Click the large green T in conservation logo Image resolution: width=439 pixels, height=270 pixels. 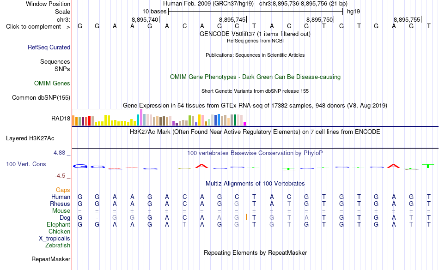(428, 166)
